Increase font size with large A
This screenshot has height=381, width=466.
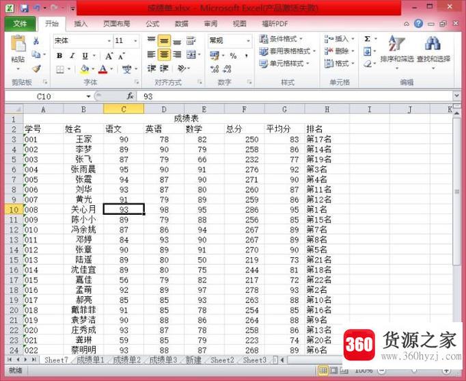pos(109,55)
